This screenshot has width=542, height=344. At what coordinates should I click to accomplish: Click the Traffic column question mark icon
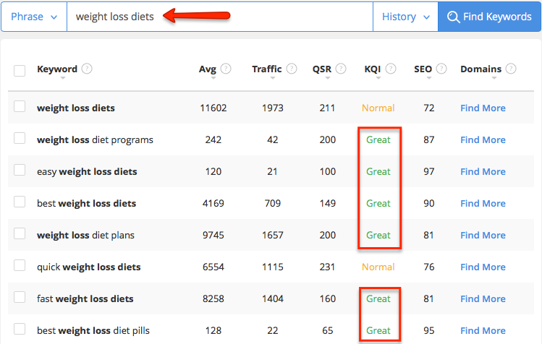click(292, 69)
